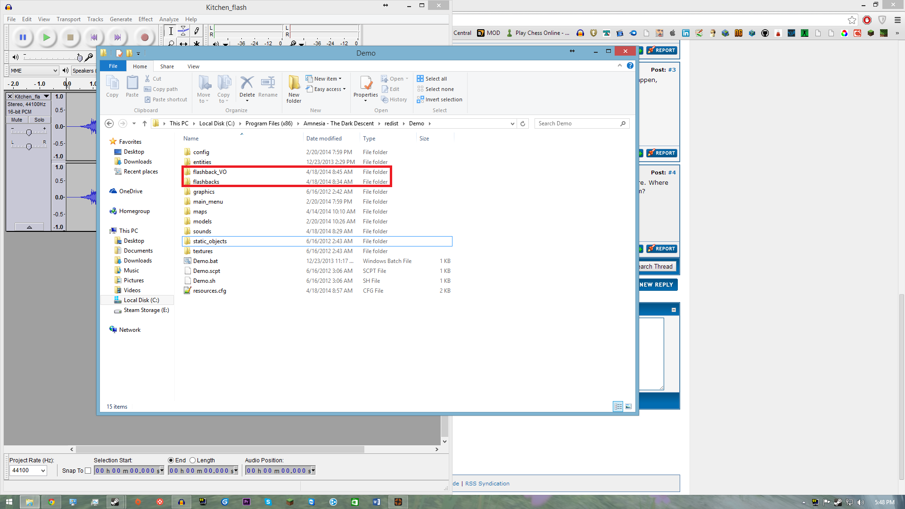This screenshot has width=905, height=509.
Task: Select the End radio button
Action: click(171, 460)
